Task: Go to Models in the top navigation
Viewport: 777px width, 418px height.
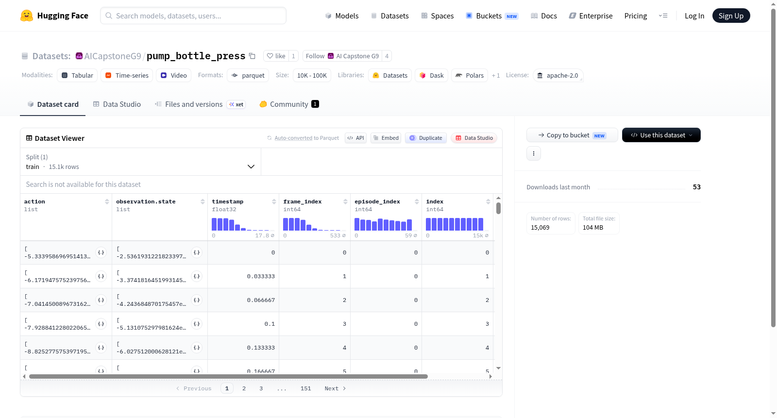Action: [342, 16]
